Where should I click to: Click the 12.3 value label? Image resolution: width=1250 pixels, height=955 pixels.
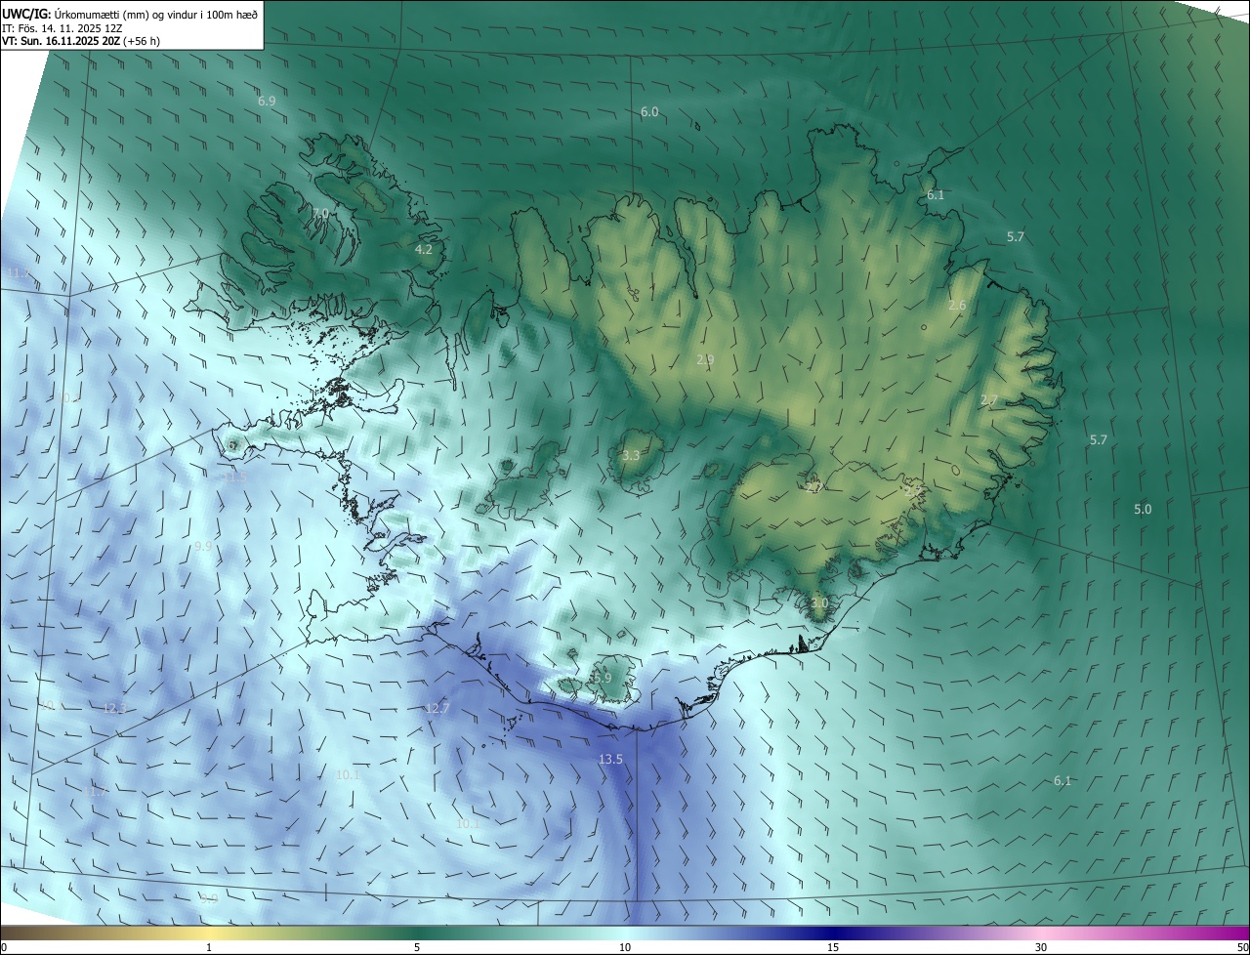tap(114, 708)
